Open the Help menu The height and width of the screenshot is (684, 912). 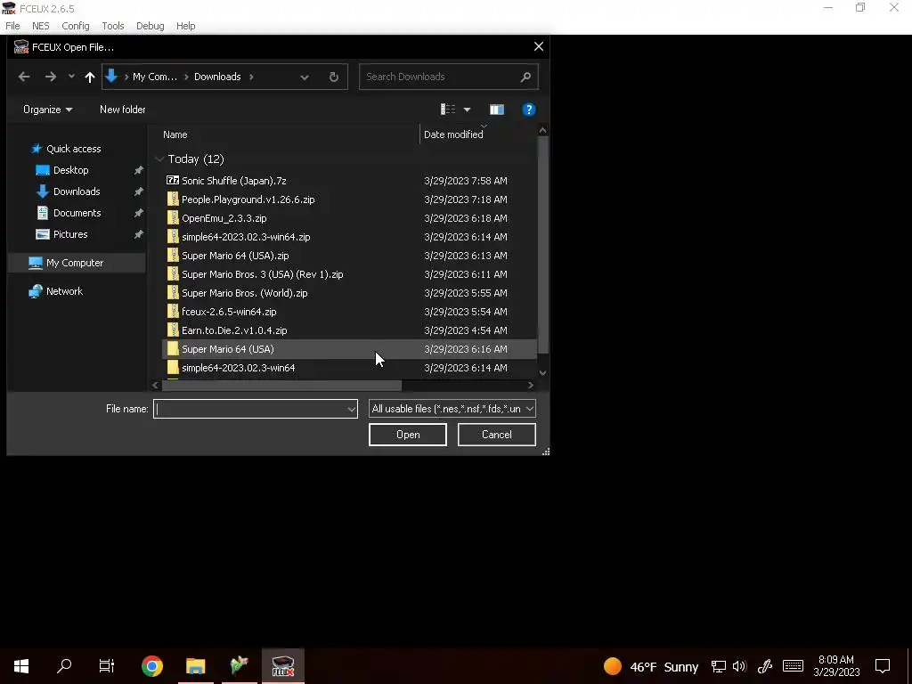185,26
